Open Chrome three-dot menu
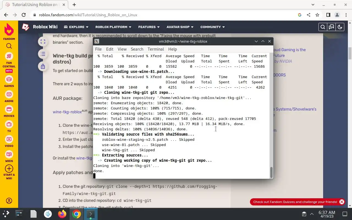The image size is (352, 220). pyautogui.click(x=346, y=15)
